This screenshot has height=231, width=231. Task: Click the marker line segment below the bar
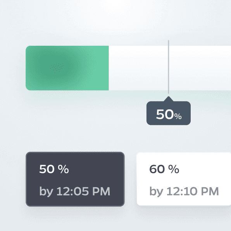point(169,92)
